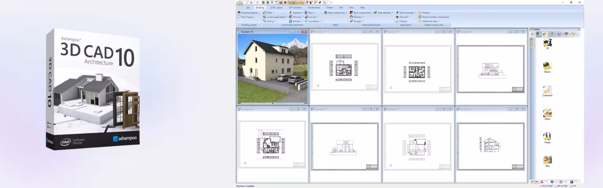Viewport: 603px width, 188px height.
Task: Open the Exterior catalog folder
Action: 547,67
